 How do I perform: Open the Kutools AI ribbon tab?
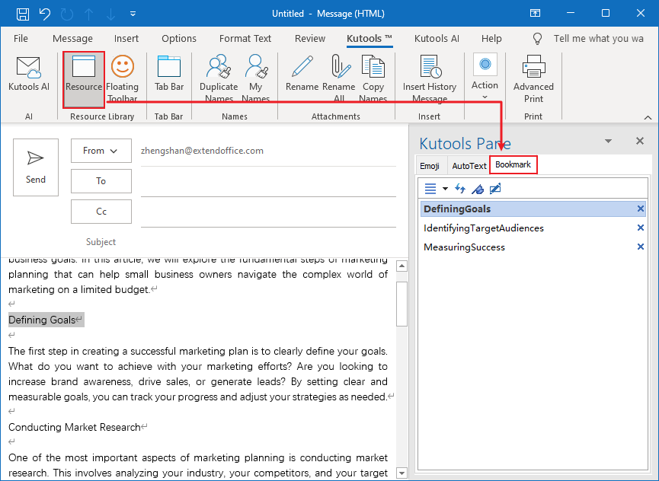coord(437,39)
